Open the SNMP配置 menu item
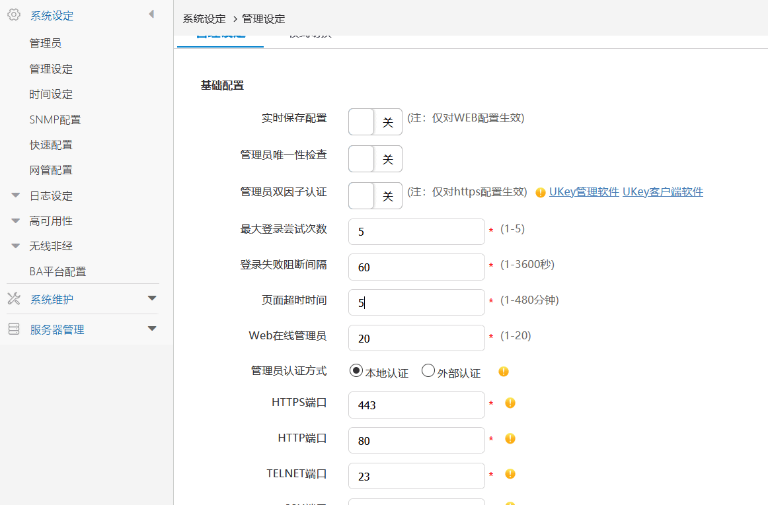The width and height of the screenshot is (768, 505). 55,119
